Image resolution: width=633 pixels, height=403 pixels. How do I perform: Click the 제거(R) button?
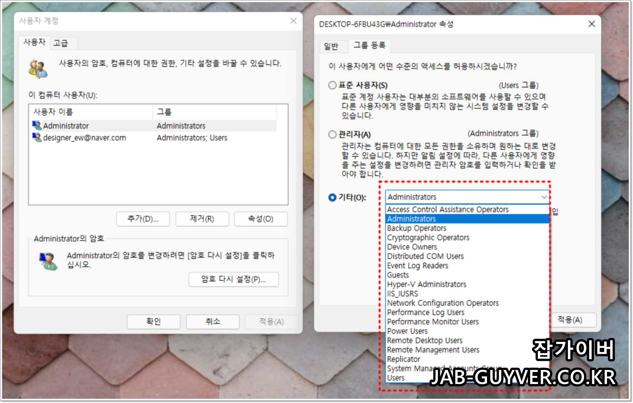(x=202, y=219)
